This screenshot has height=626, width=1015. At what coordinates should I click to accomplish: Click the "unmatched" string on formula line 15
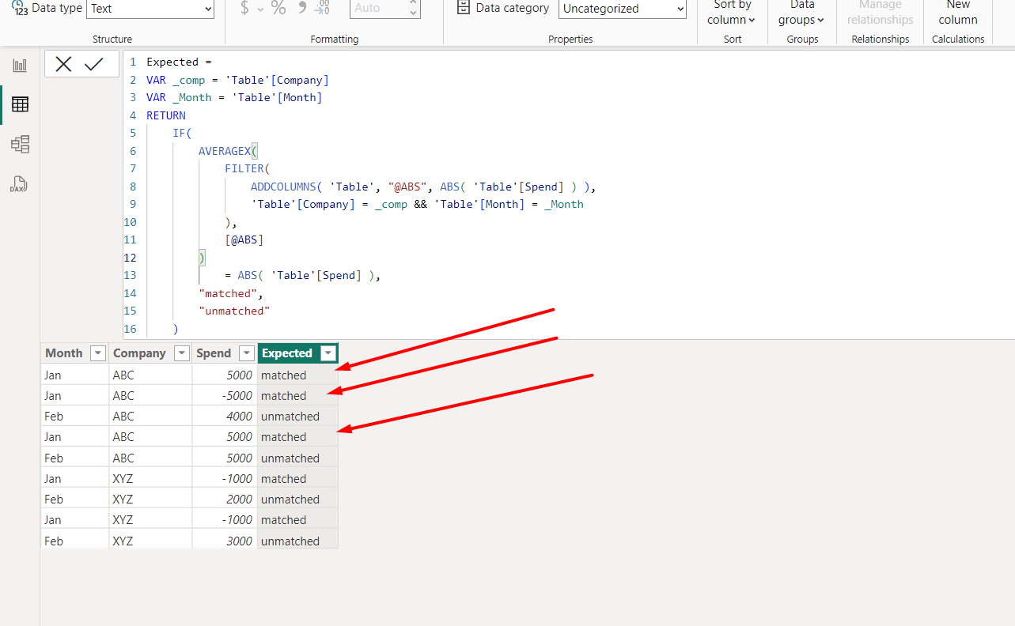click(x=234, y=311)
